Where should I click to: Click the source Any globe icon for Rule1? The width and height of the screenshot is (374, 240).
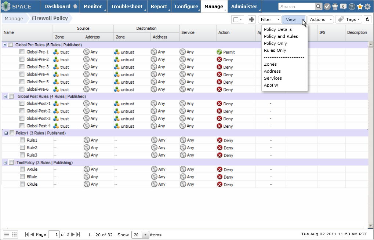point(87,140)
